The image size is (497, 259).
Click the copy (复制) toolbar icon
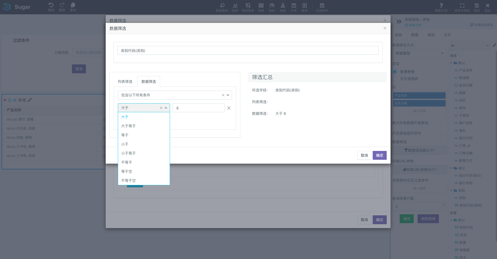73,7
